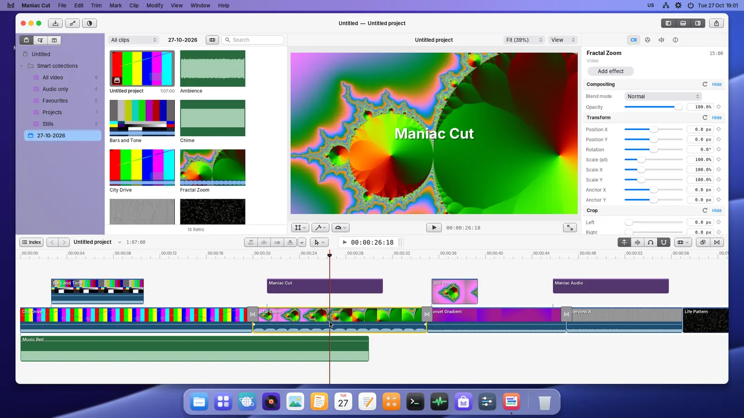The height and width of the screenshot is (418, 744).
Task: Switch to the audio inspector speaker icon
Action: point(661,40)
